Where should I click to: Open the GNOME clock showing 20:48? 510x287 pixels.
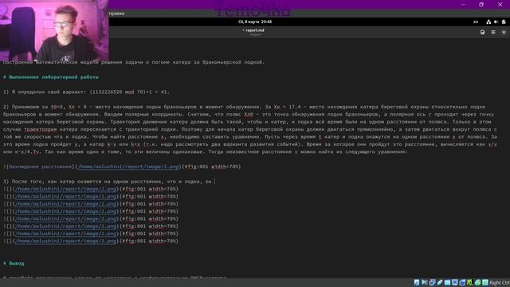point(255,22)
